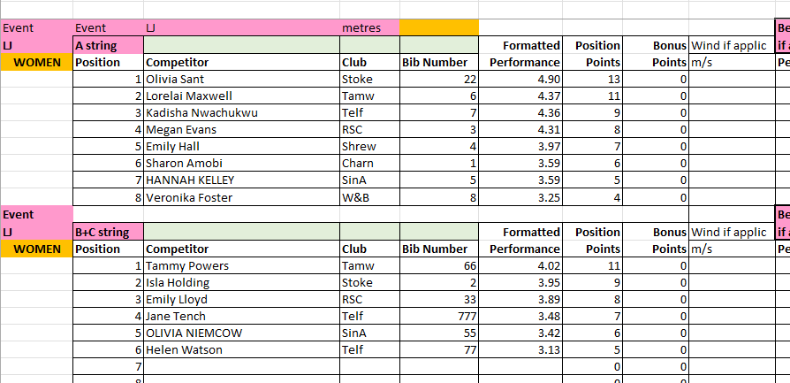Select Helen Watson's performance value 3.13
Screen dimensions: 790x383
click(x=520, y=349)
